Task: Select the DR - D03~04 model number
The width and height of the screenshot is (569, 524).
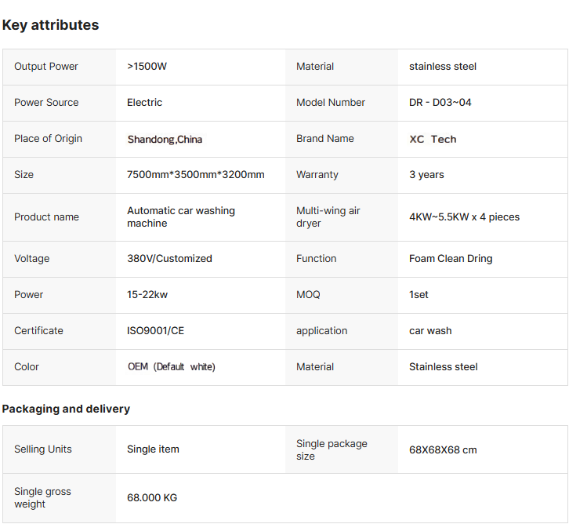Action: tap(440, 103)
